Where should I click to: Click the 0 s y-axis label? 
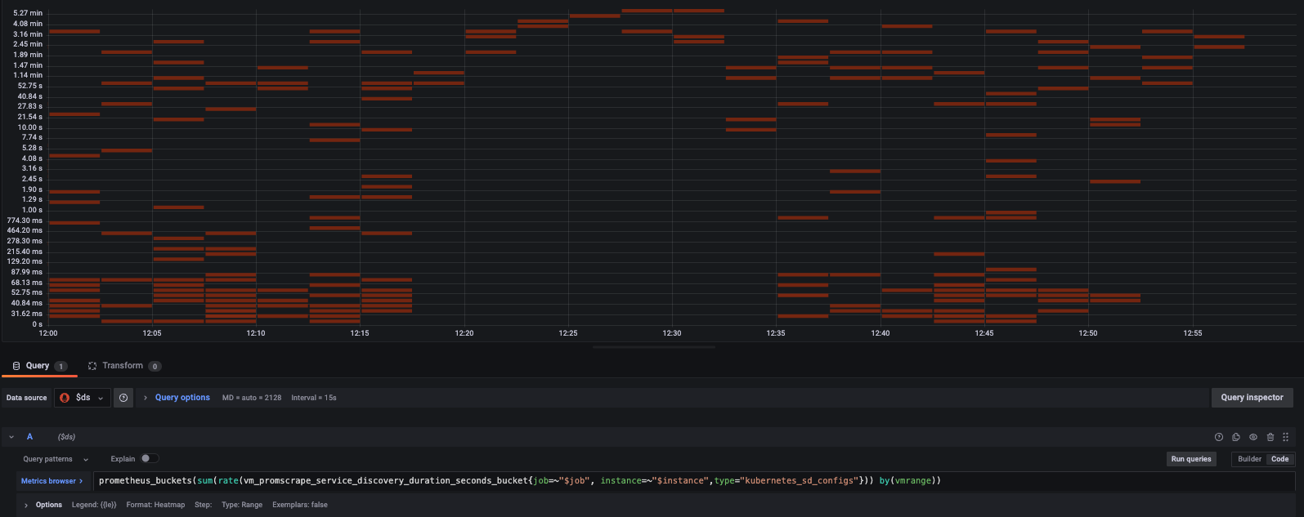click(38, 324)
